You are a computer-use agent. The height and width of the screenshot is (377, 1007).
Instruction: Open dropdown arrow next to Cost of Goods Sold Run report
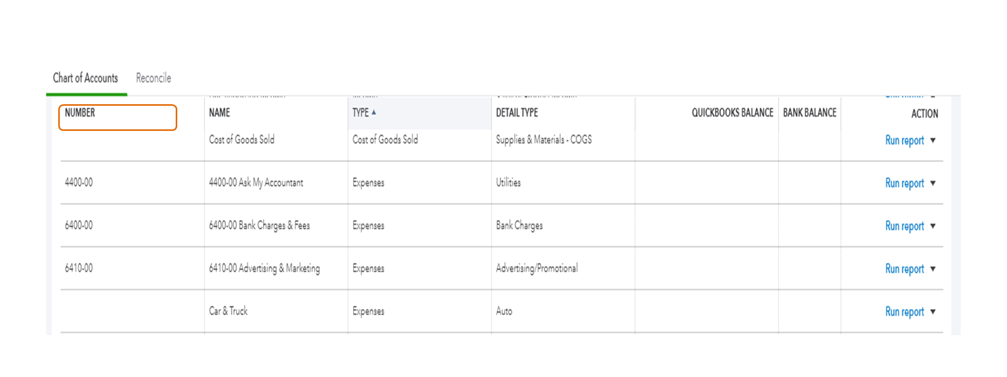coord(933,140)
